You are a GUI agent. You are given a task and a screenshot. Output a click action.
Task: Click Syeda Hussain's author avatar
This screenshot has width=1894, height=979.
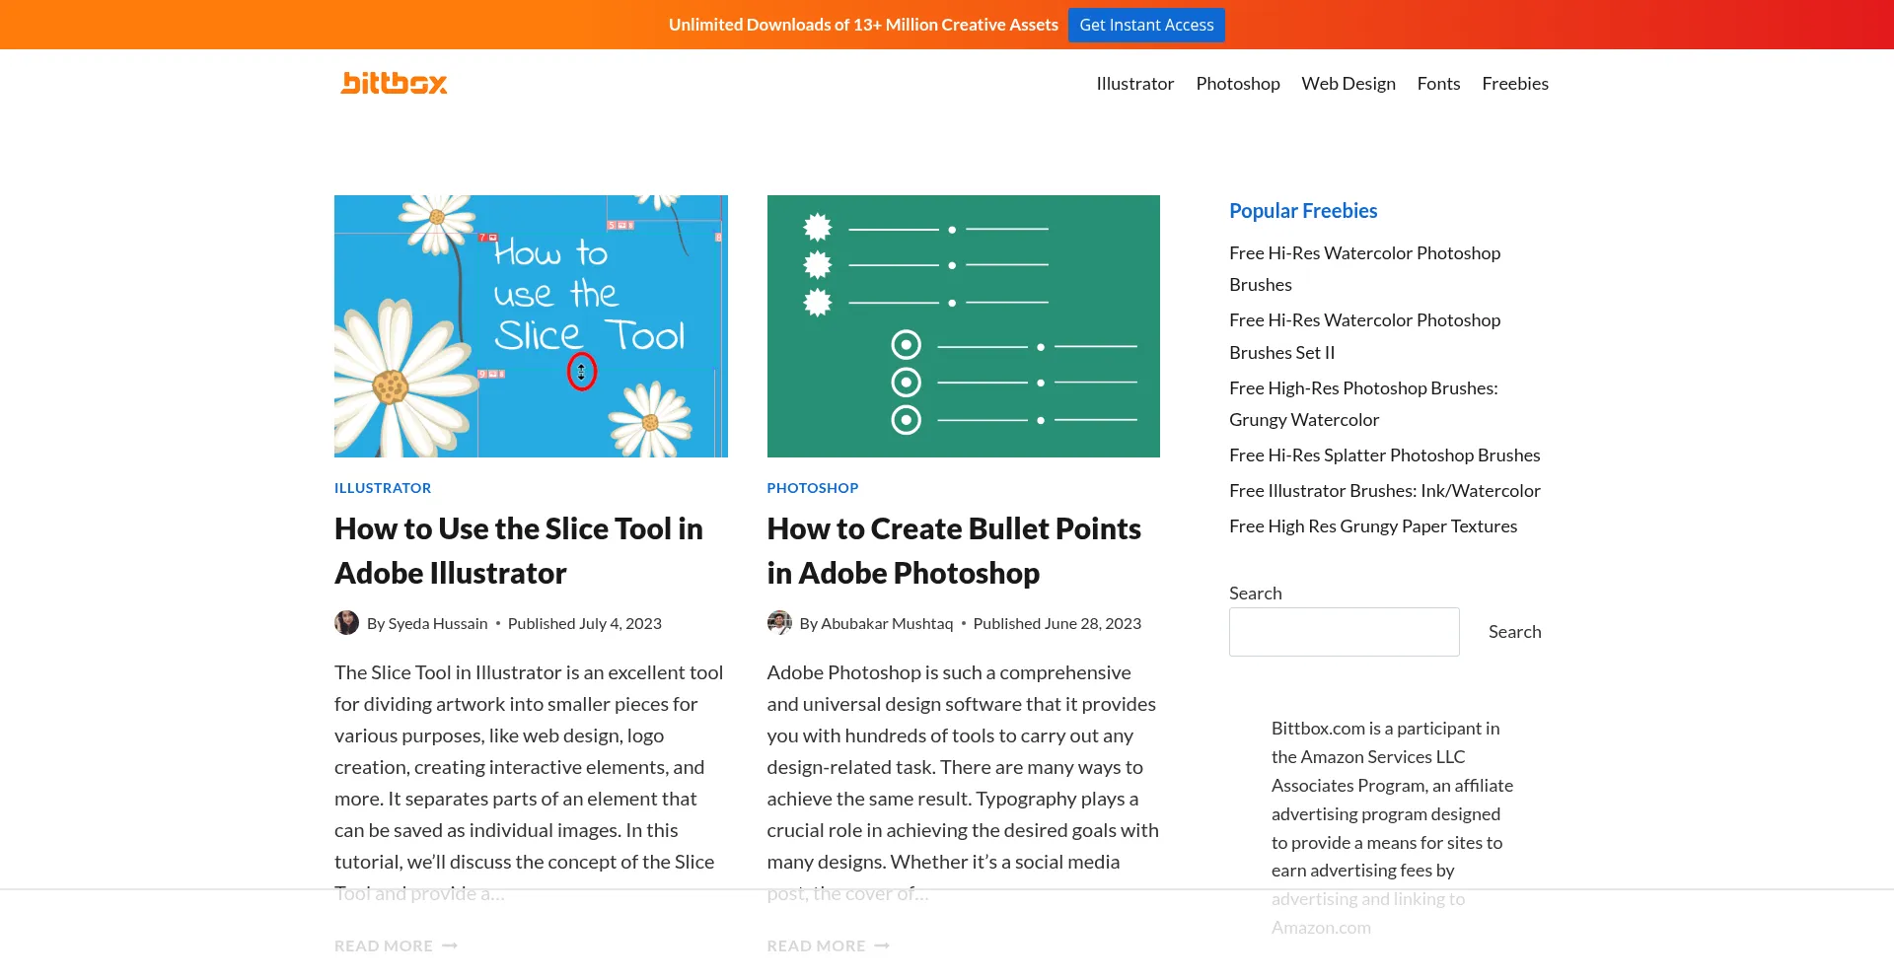pyautogui.click(x=346, y=623)
